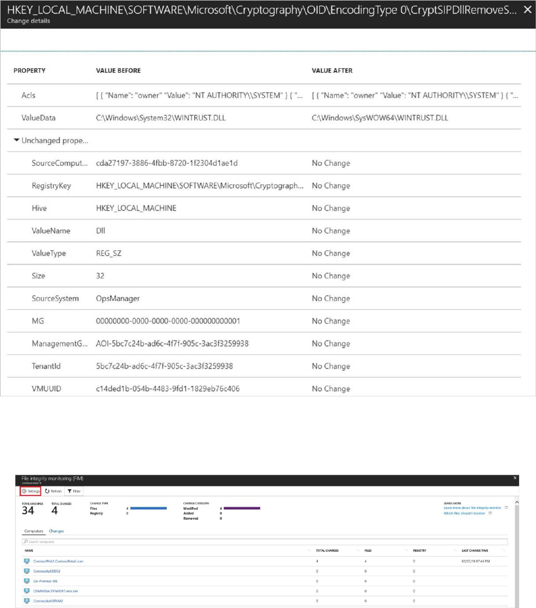Image resolution: width=536 pixels, height=608 pixels.
Task: Click the TOTAL MACHINES count 34
Action: pos(28,511)
